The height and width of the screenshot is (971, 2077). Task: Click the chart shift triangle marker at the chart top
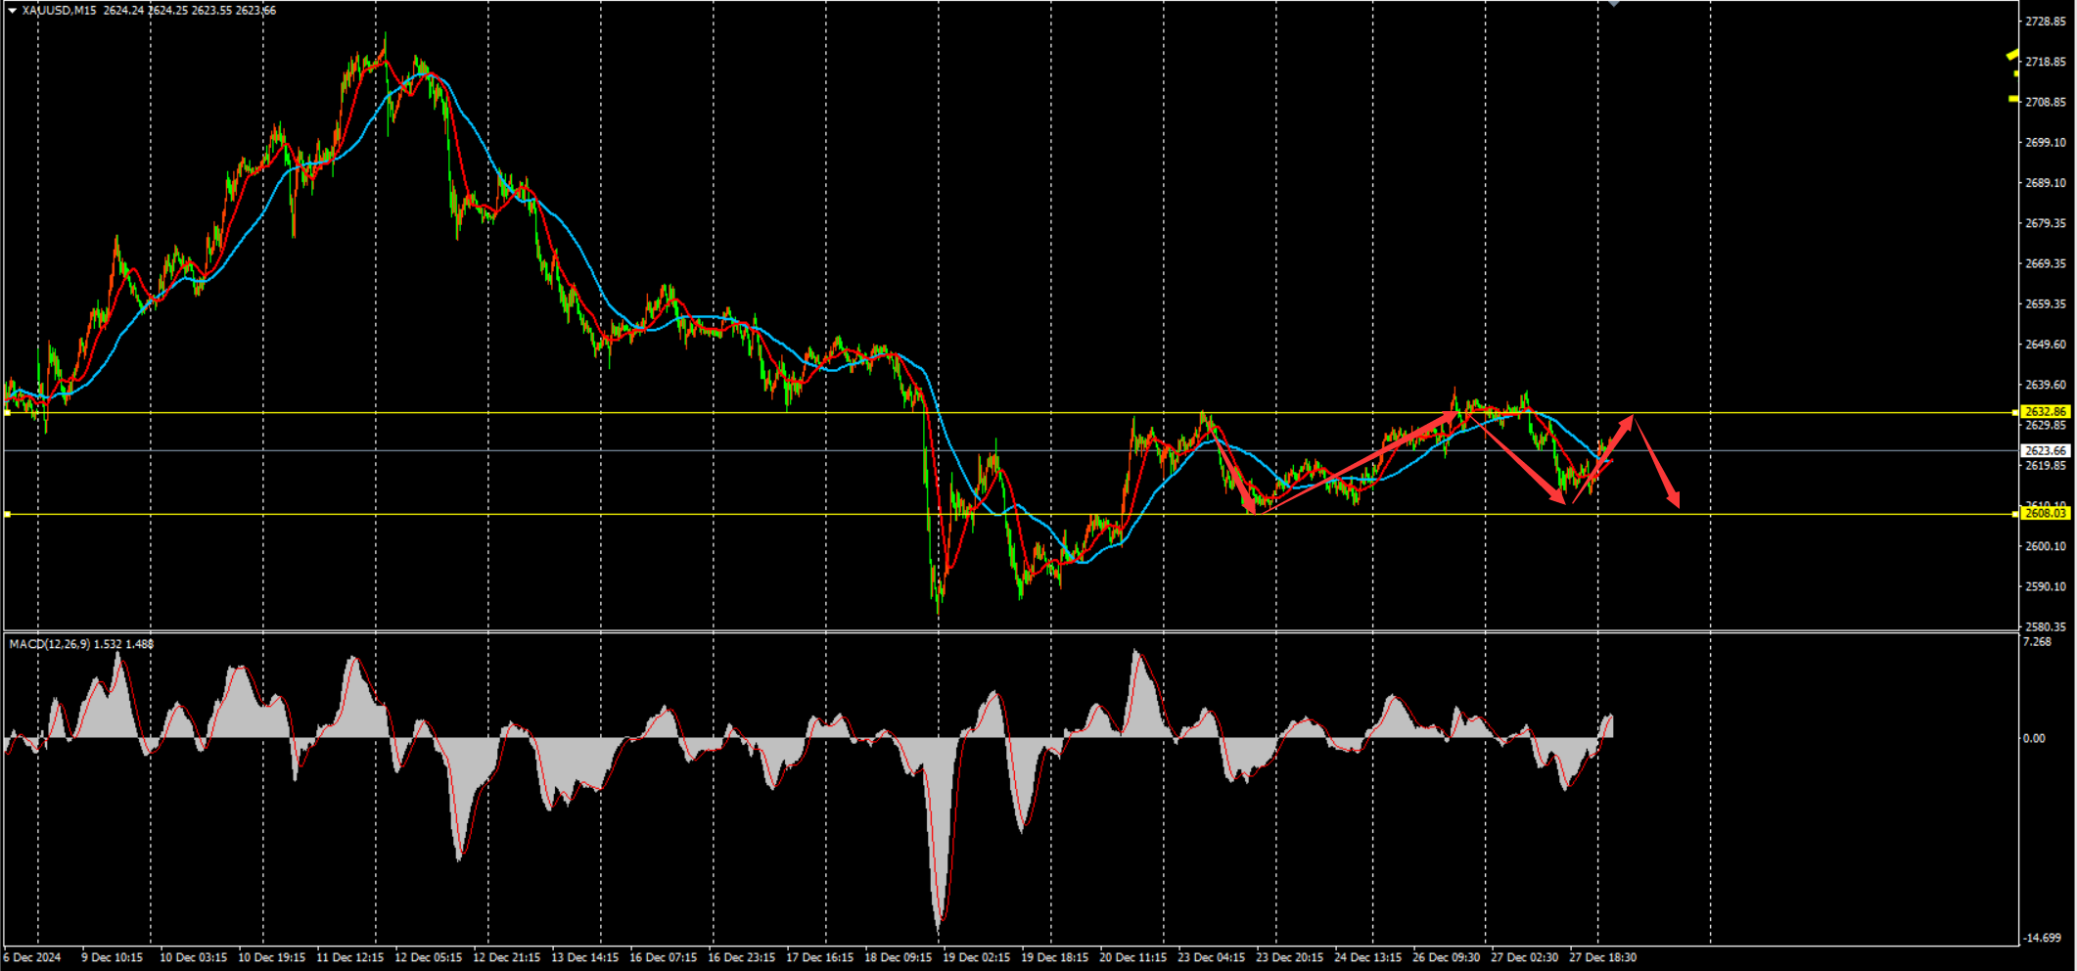tap(1613, 4)
